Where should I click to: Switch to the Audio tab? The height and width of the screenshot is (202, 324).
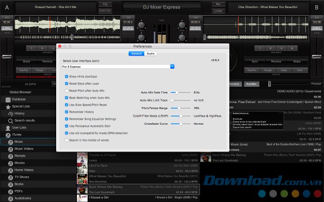[x=151, y=53]
